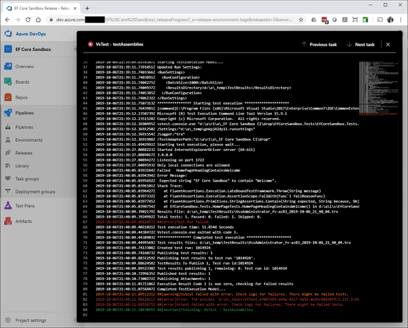This screenshot has width=408, height=328.
Task: Click the cast media icon in toolbar
Action: coord(380,20)
